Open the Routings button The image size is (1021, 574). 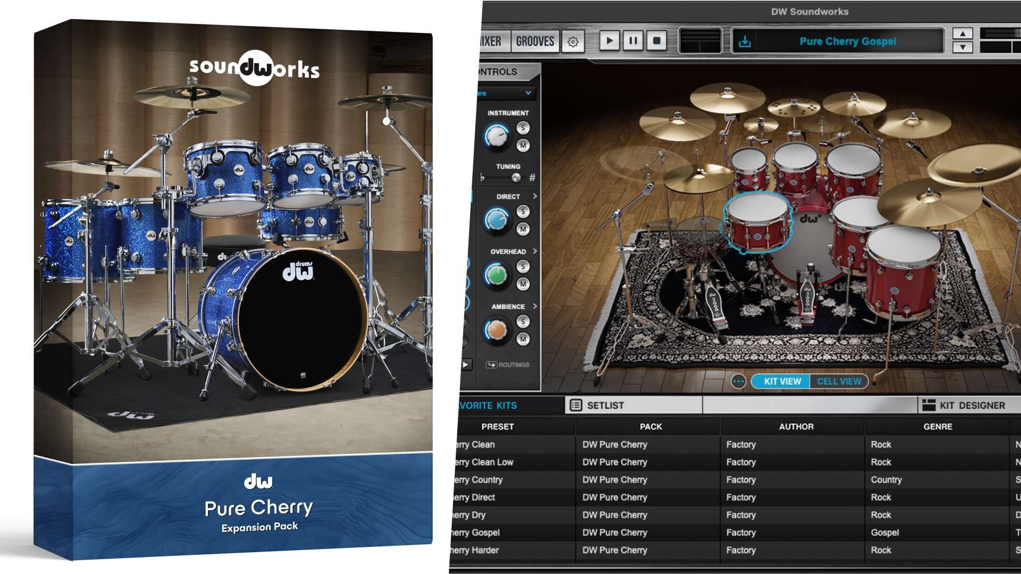(508, 365)
